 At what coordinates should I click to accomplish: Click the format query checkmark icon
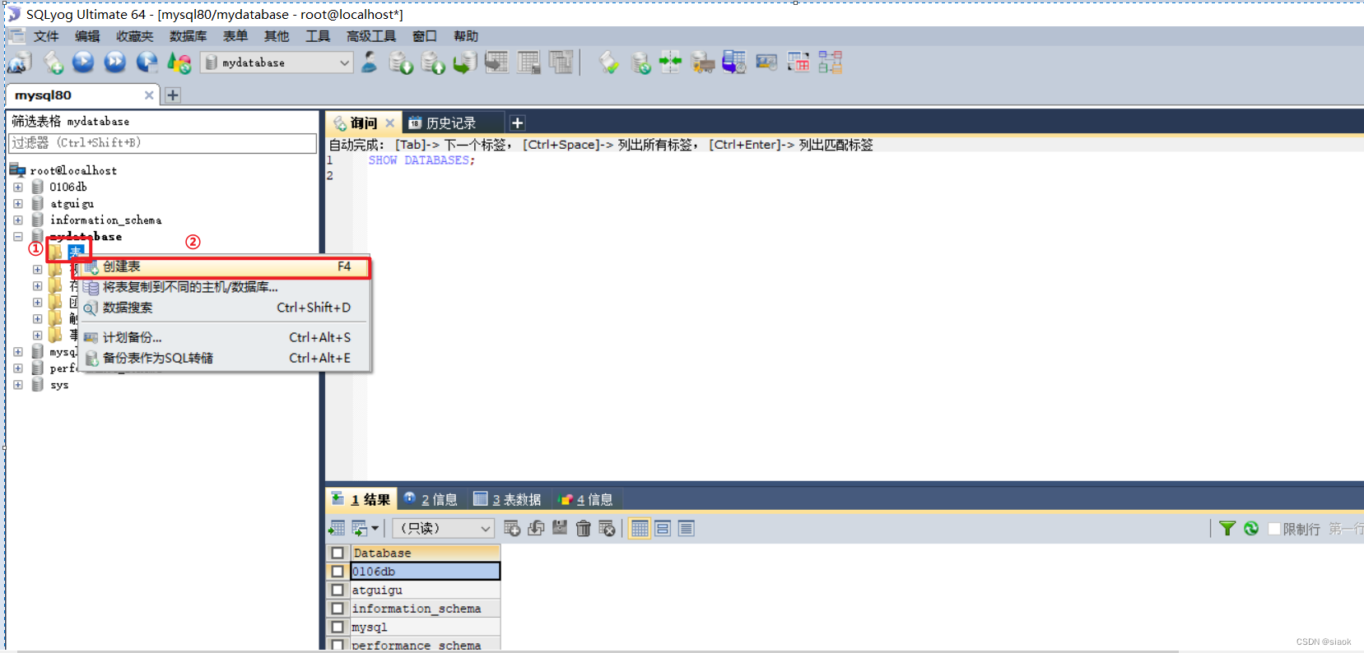pos(609,63)
